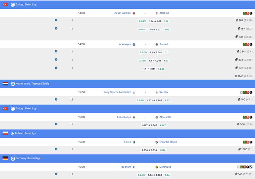Click red bookmaker icon in Ziraat Bankasi row
The height and width of the screenshot is (179, 255).
click(x=247, y=13)
